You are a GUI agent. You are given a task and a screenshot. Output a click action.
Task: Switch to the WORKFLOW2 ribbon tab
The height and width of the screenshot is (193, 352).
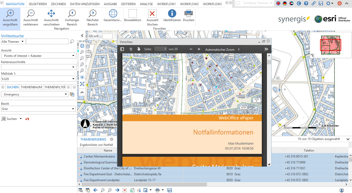[x=190, y=4]
